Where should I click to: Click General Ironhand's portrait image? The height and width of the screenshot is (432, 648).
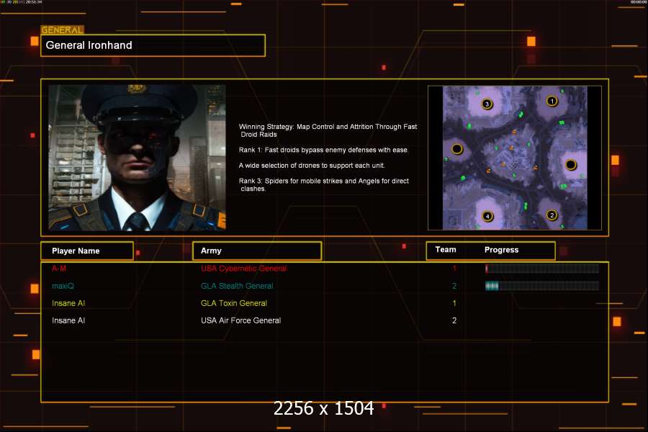(138, 158)
